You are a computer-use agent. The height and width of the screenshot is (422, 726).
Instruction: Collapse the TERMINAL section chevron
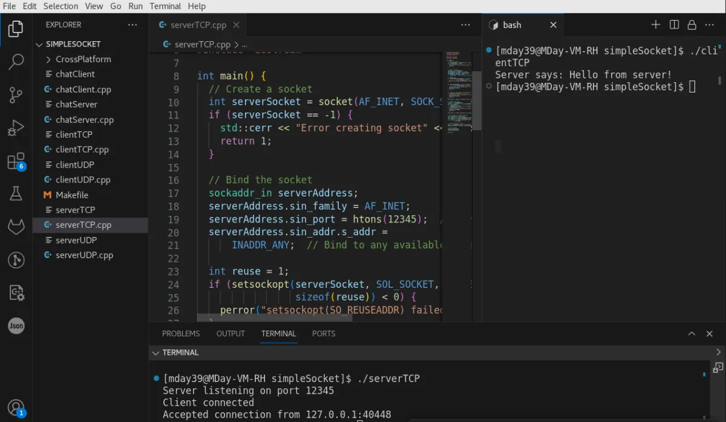pyautogui.click(x=155, y=352)
